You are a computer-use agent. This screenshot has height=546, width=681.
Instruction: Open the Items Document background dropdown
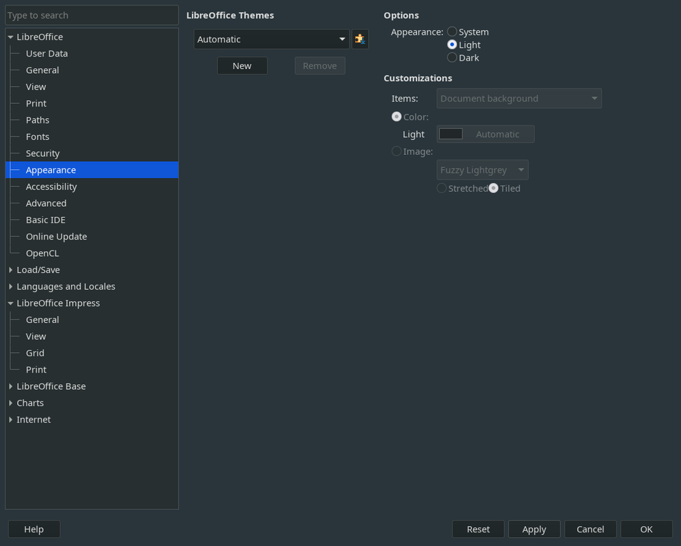(519, 98)
